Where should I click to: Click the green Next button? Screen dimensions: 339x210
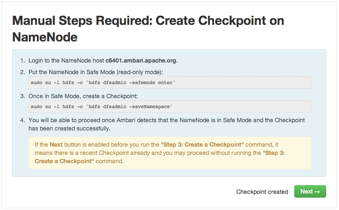pos(310,191)
